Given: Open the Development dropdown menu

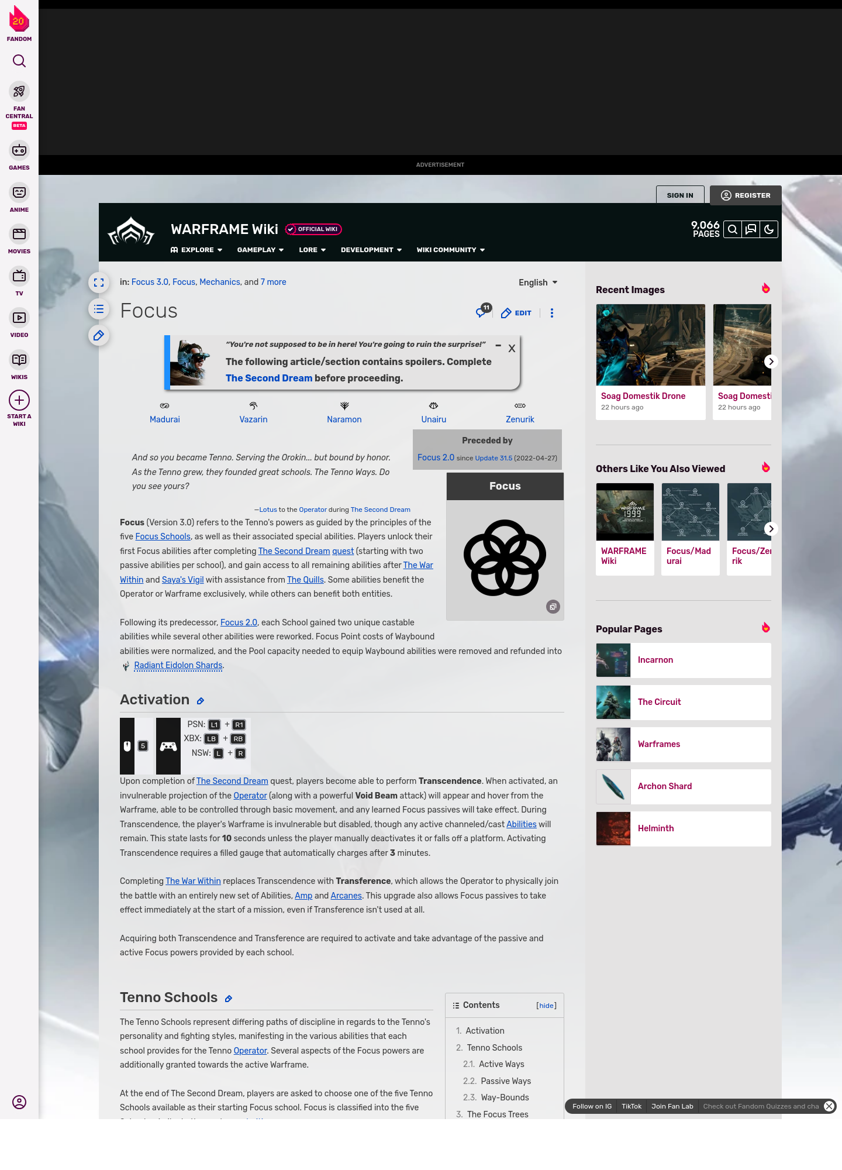Looking at the screenshot, I should tap(371, 250).
